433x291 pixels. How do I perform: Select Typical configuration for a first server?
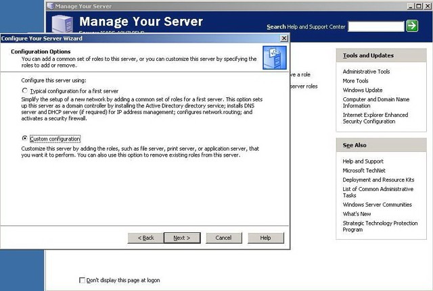tap(25, 90)
